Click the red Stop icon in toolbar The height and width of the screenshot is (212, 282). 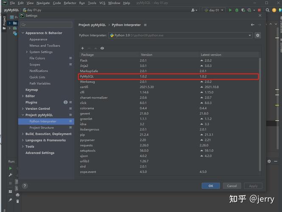pyautogui.click(x=260, y=10)
